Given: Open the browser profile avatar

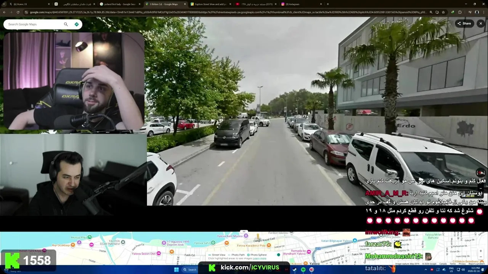Looking at the screenshot, I should coord(477,12).
